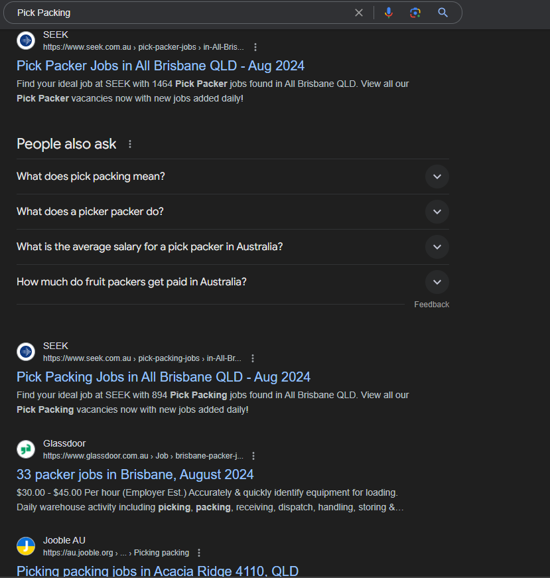
Task: Open "Pick Packing Jobs in All Brisbane QLD" link
Action: pos(163,377)
